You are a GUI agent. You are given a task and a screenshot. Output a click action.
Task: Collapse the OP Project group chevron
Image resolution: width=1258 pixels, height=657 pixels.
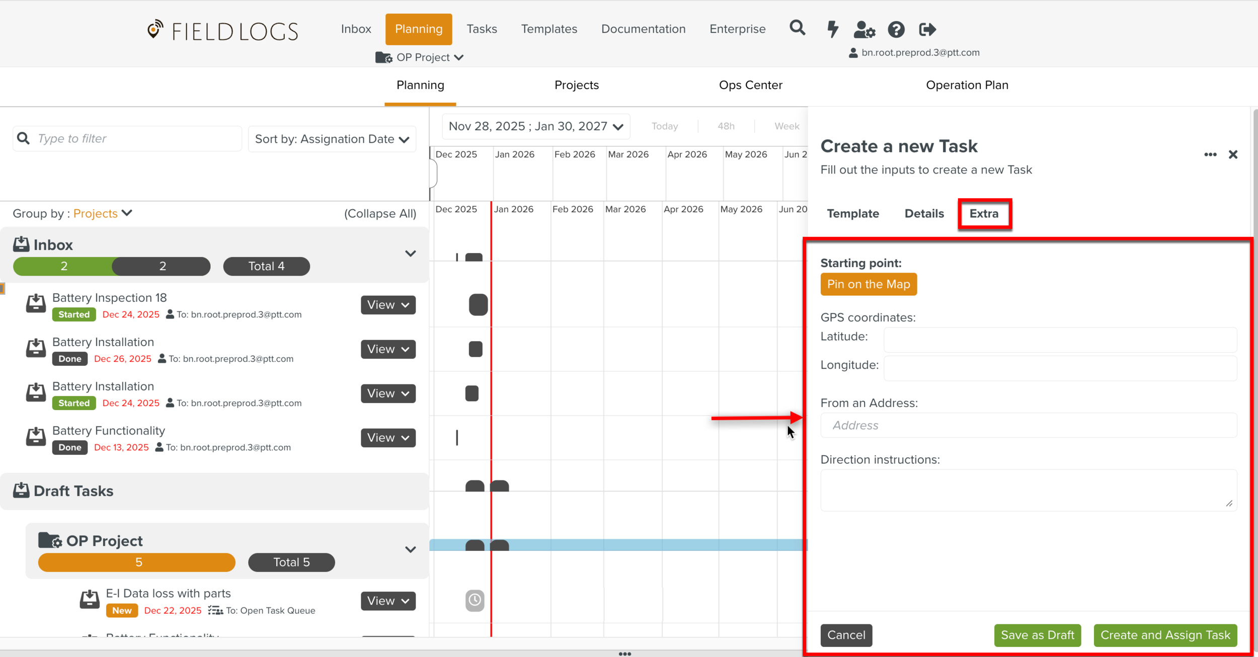[410, 549]
